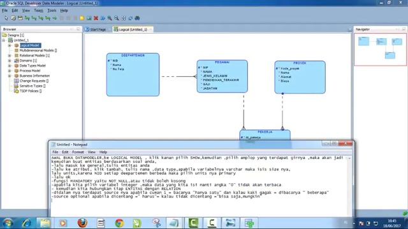Open the Windows Start button
This screenshot has height=229, width=408.
pyautogui.click(x=8, y=223)
